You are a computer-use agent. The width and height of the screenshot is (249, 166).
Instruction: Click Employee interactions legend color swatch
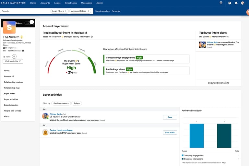coord(183,159)
